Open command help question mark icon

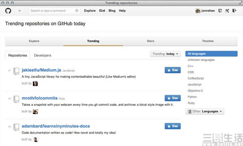pyautogui.click(x=77, y=11)
